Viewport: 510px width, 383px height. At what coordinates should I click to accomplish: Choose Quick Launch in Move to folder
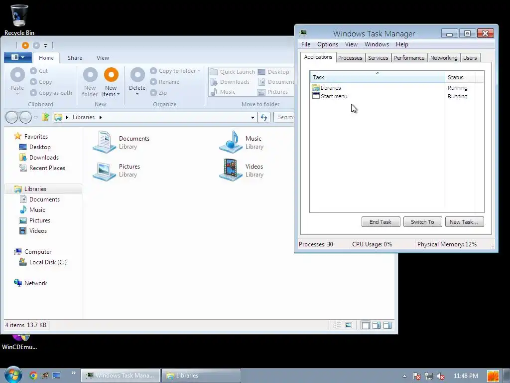point(233,72)
